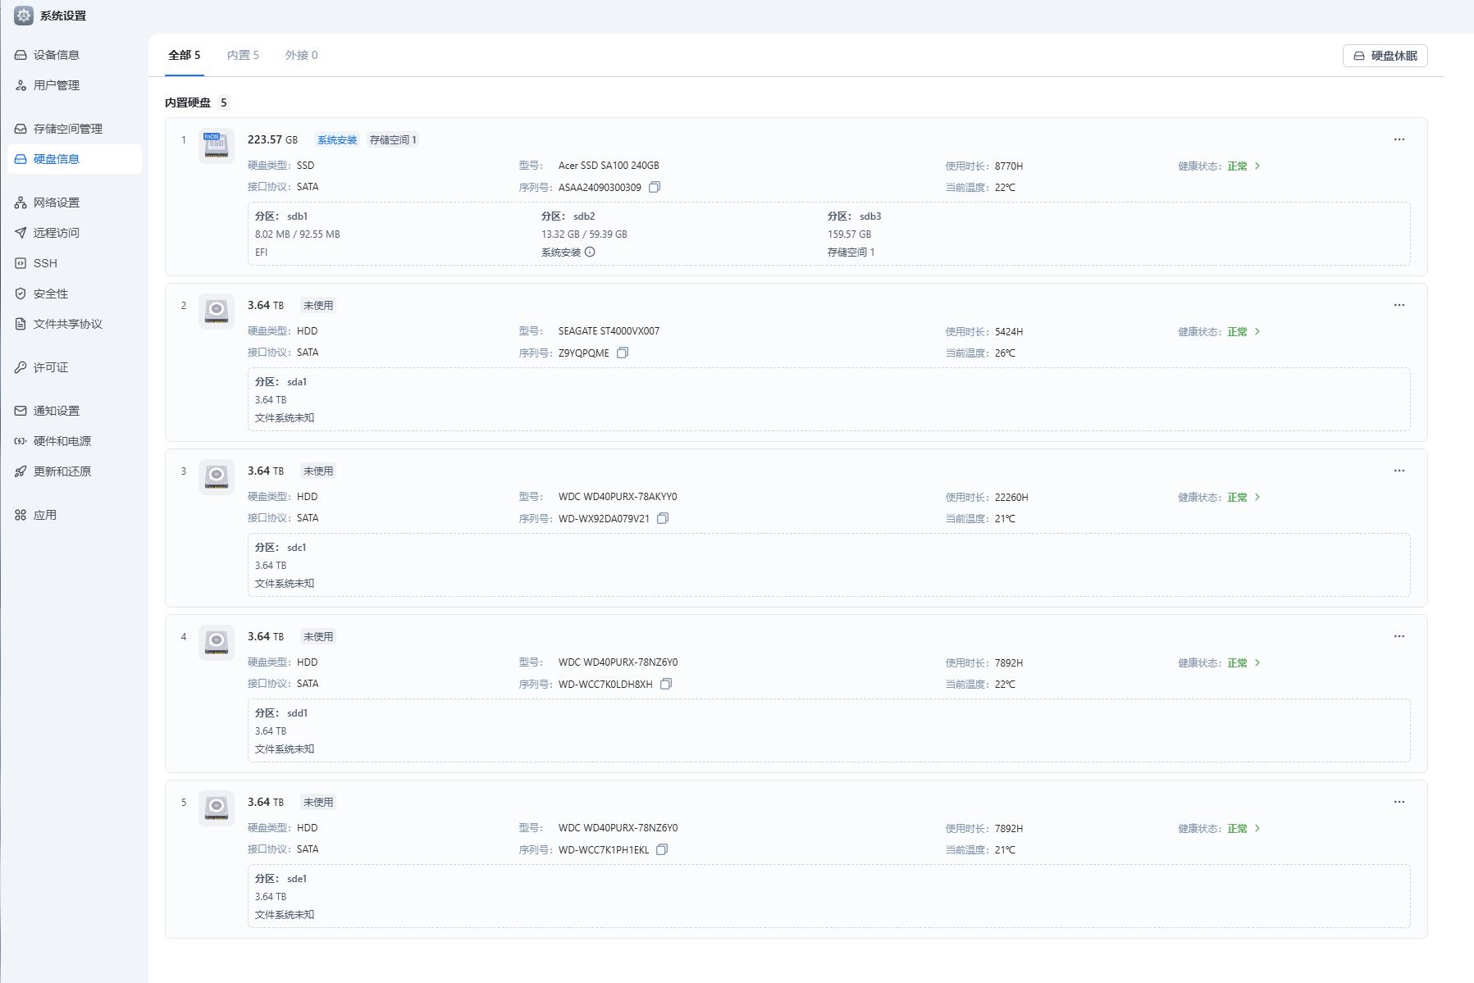Click the 223.57 GB capacity heading
Viewport: 1474px width, 983px height.
pos(272,140)
